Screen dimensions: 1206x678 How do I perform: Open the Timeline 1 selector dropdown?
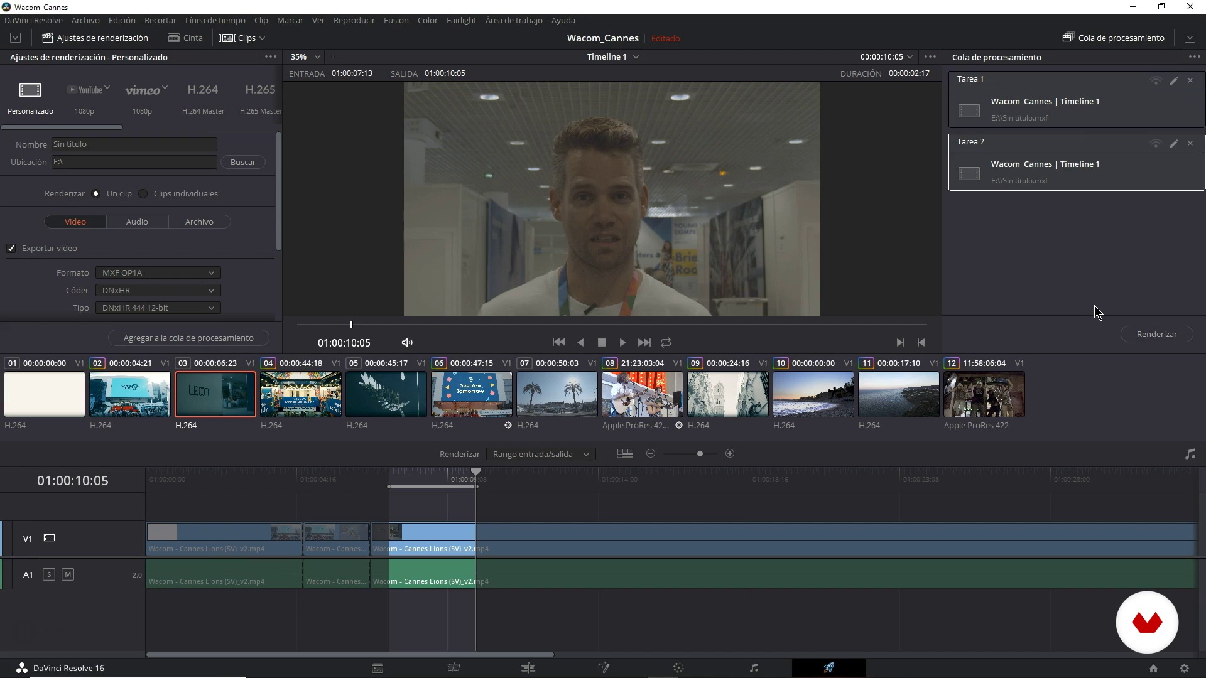click(613, 56)
